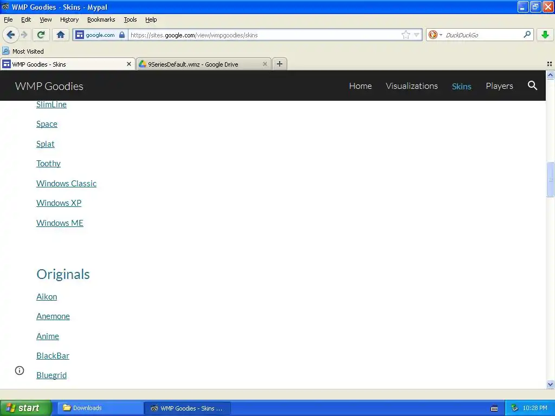Open the green Downloads arrow button
Viewport: 555px width, 416px height.
click(545, 35)
